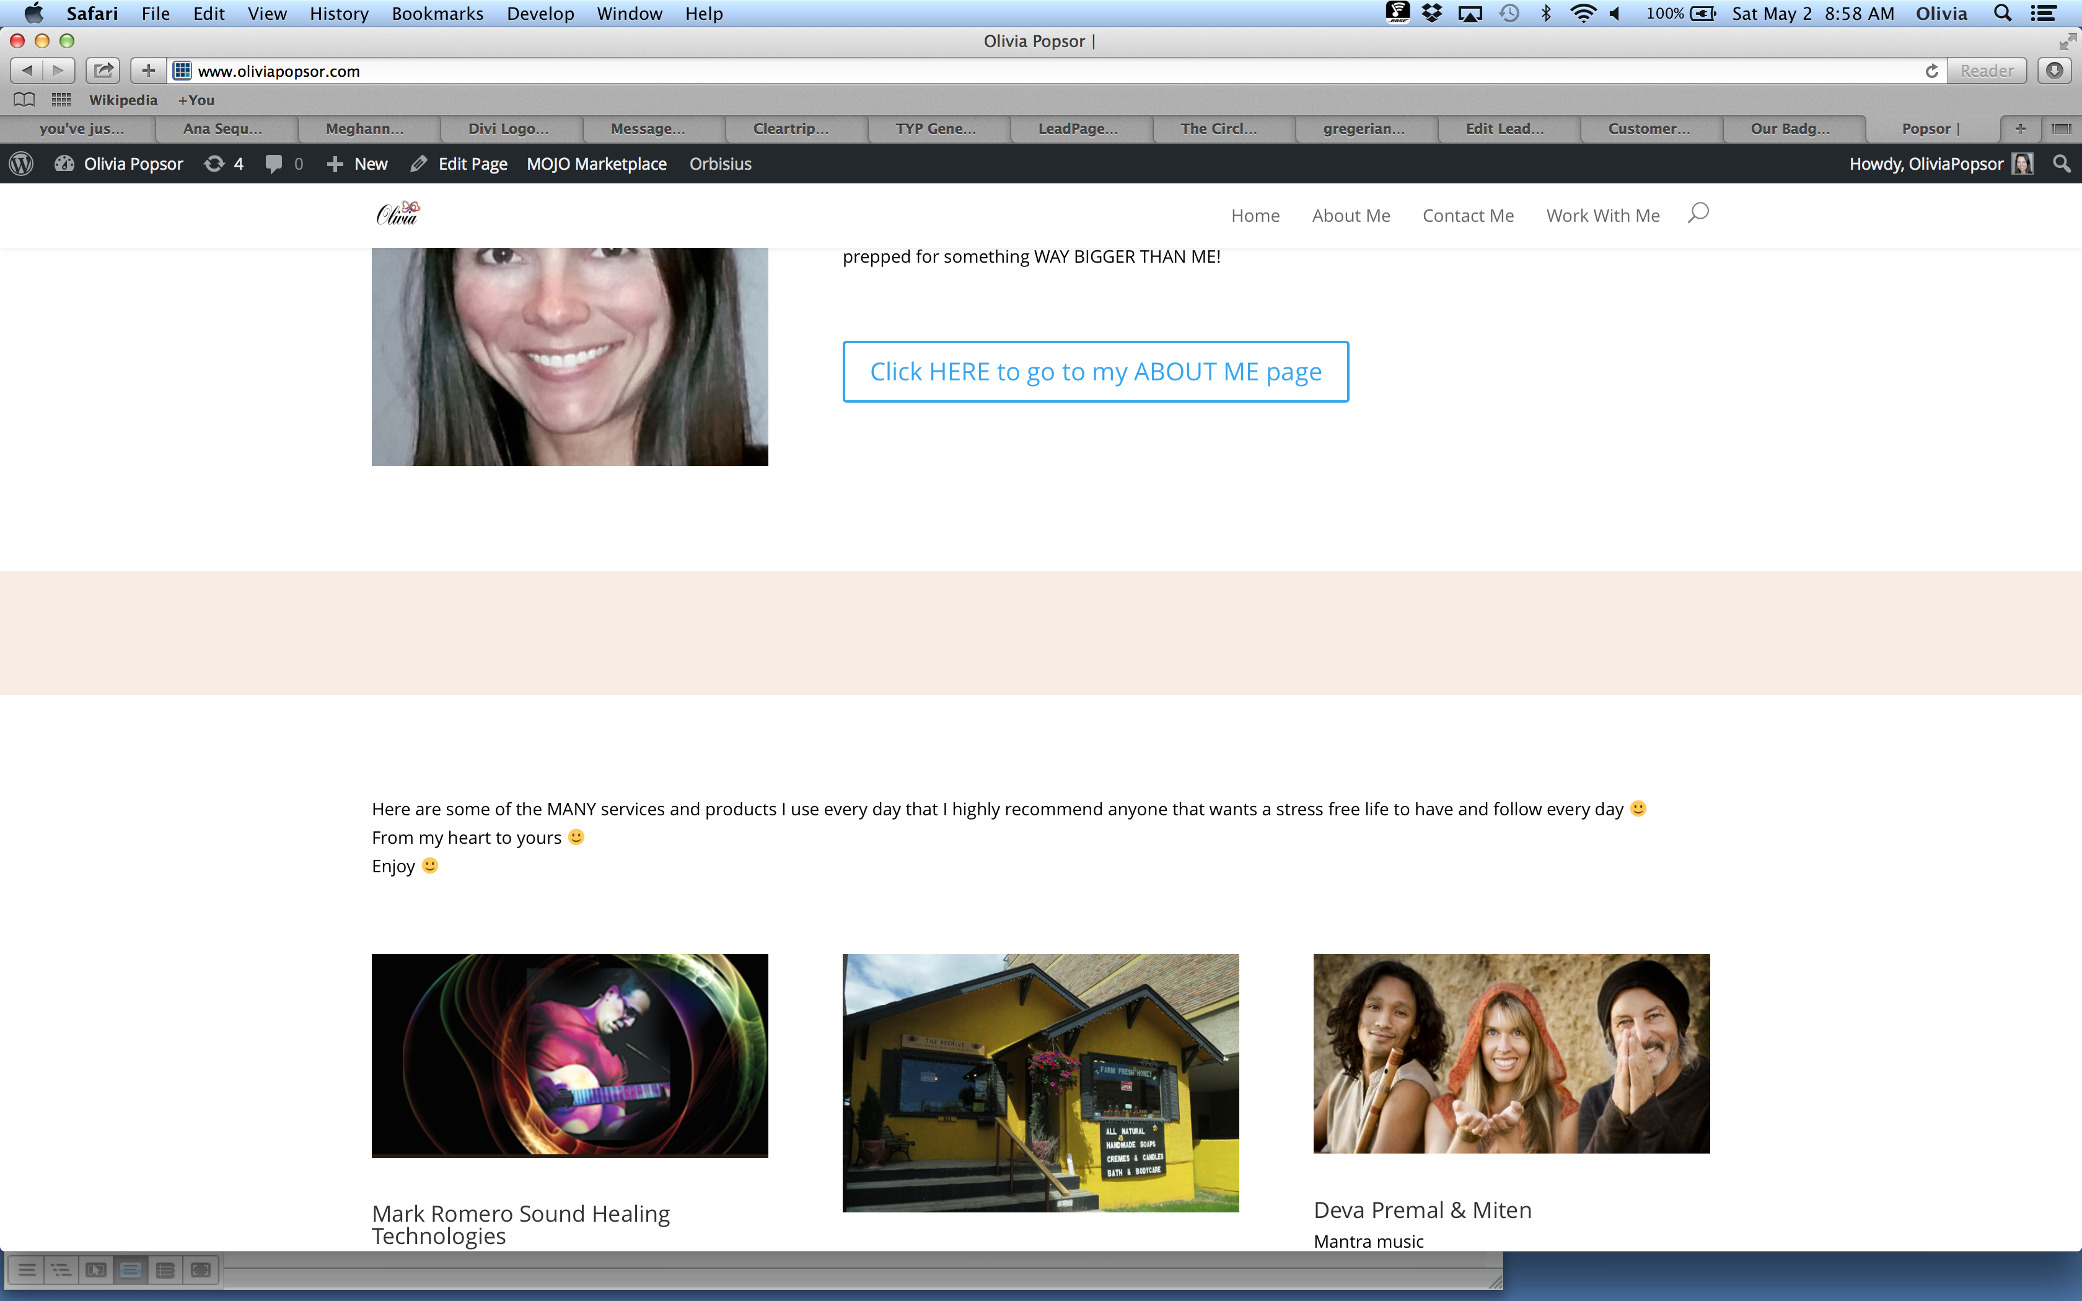Open the Bookmarks menu
This screenshot has width=2082, height=1301.
tap(437, 14)
